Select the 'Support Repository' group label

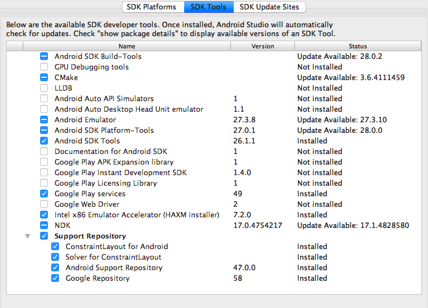click(x=90, y=236)
